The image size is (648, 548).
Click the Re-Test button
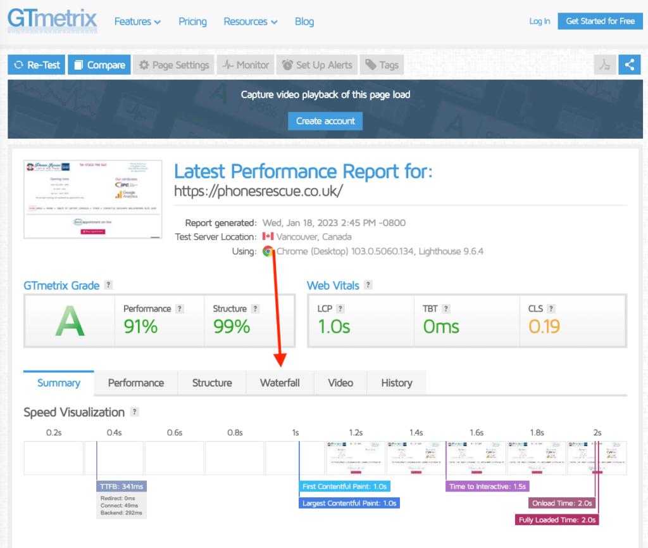point(36,65)
